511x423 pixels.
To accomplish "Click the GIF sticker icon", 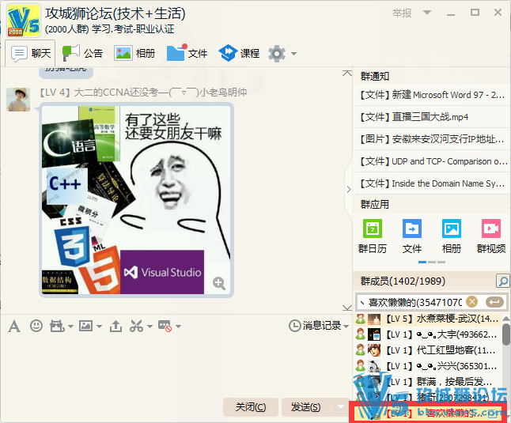I will 57,326.
